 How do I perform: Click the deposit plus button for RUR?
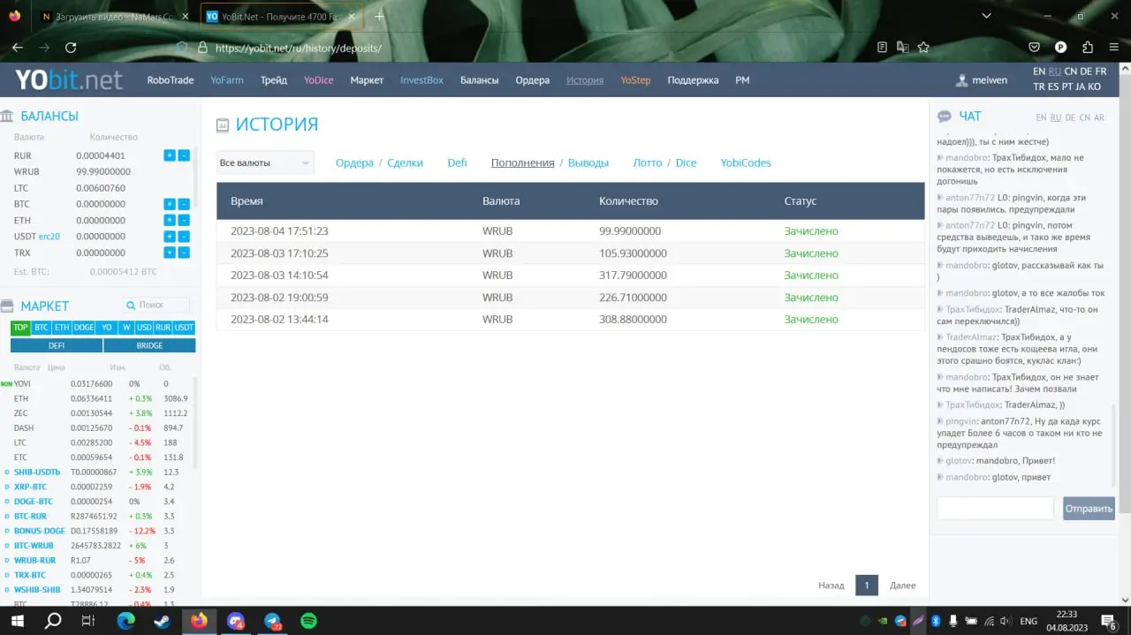point(170,155)
